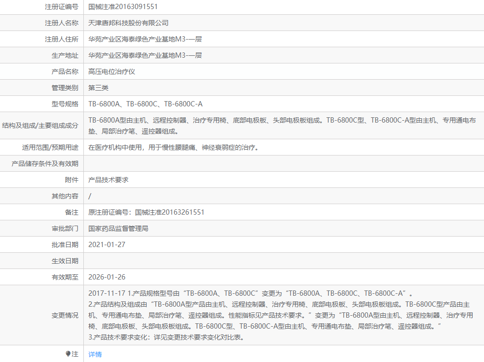This screenshot has width=484, height=362.
Task: Click the 批准日期 label
Action: point(65,245)
